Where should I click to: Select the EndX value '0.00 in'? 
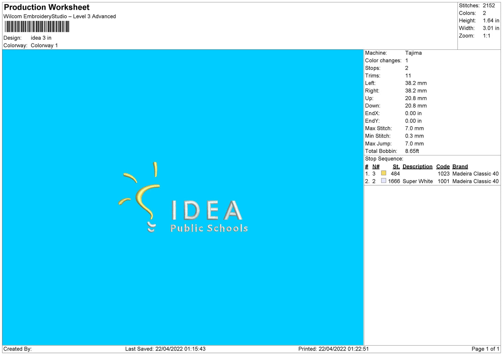pyautogui.click(x=413, y=113)
